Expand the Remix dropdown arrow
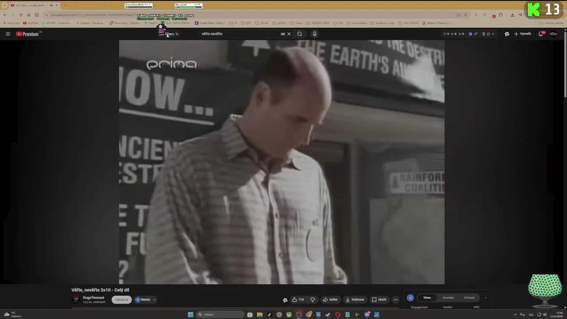Image resolution: width=567 pixels, height=319 pixels. click(154, 300)
